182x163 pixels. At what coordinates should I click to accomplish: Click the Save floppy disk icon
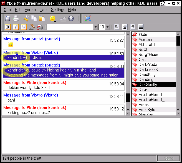click(x=8, y=19)
